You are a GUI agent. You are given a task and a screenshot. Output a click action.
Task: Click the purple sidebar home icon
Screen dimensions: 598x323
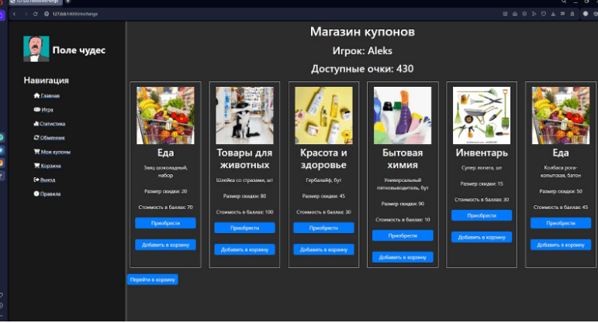coord(2,15)
